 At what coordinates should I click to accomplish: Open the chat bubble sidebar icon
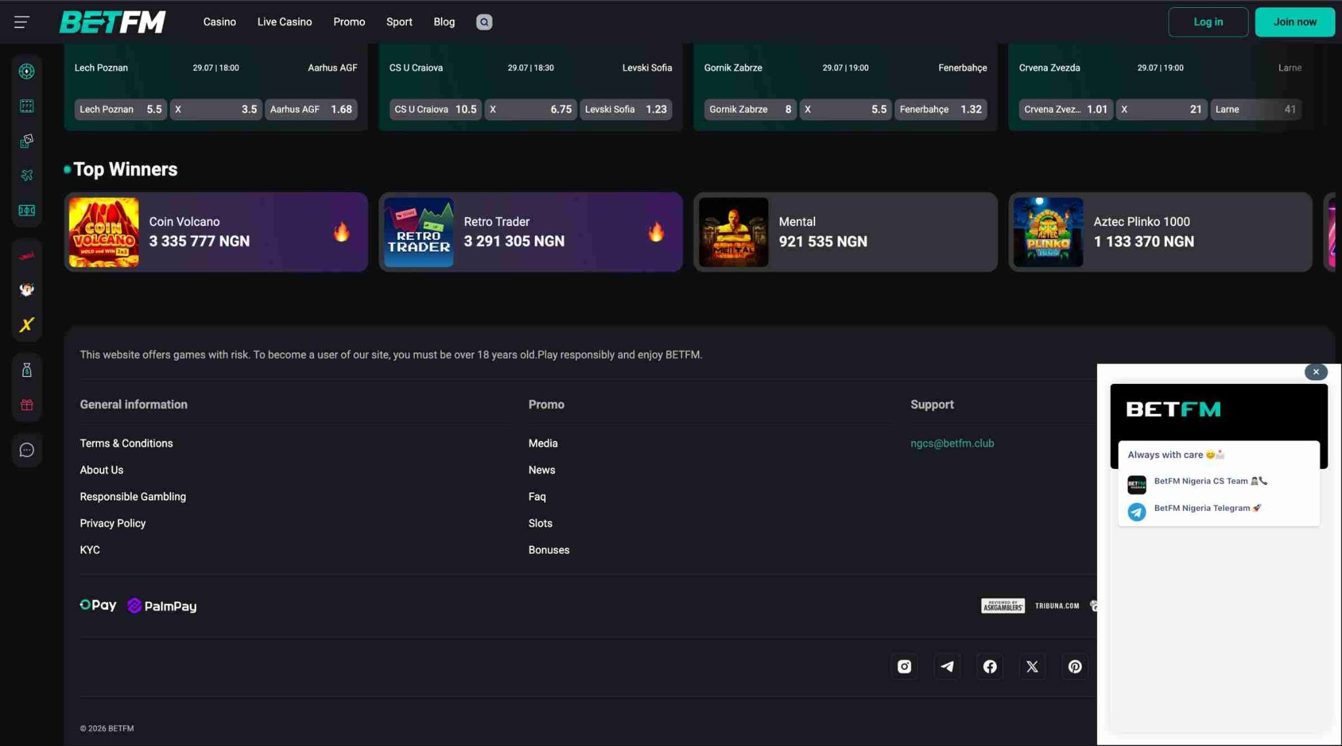tap(27, 450)
